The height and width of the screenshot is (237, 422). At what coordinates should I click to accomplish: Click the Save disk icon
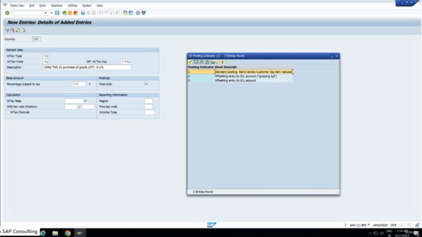coord(57,13)
